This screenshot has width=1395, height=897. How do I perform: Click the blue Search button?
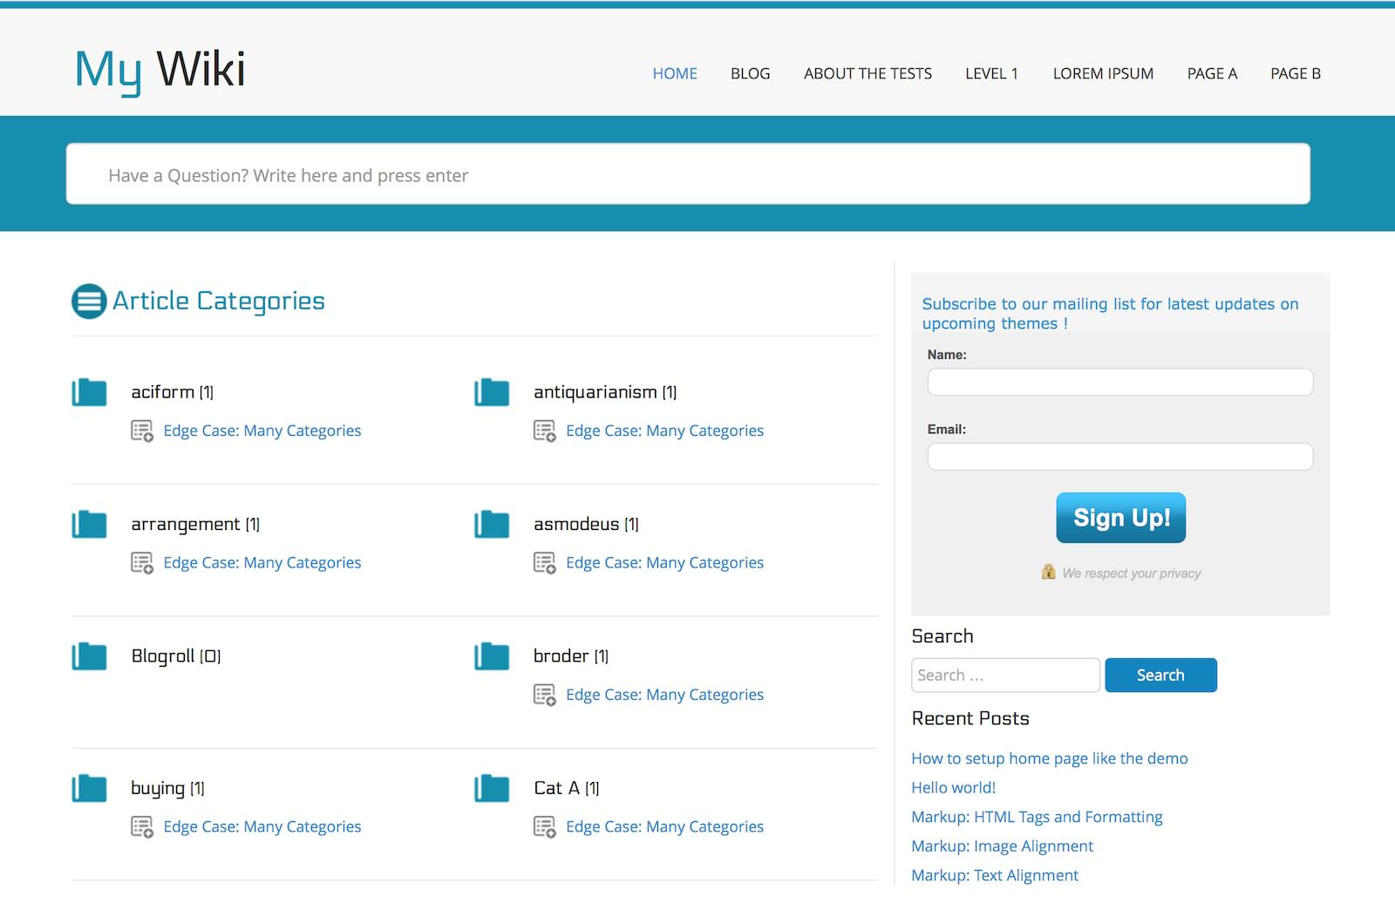tap(1160, 676)
